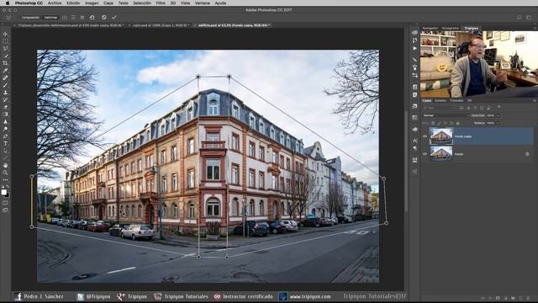Image resolution: width=538 pixels, height=303 pixels.
Task: Auto-level near horizontal lines
Action: (73, 17)
